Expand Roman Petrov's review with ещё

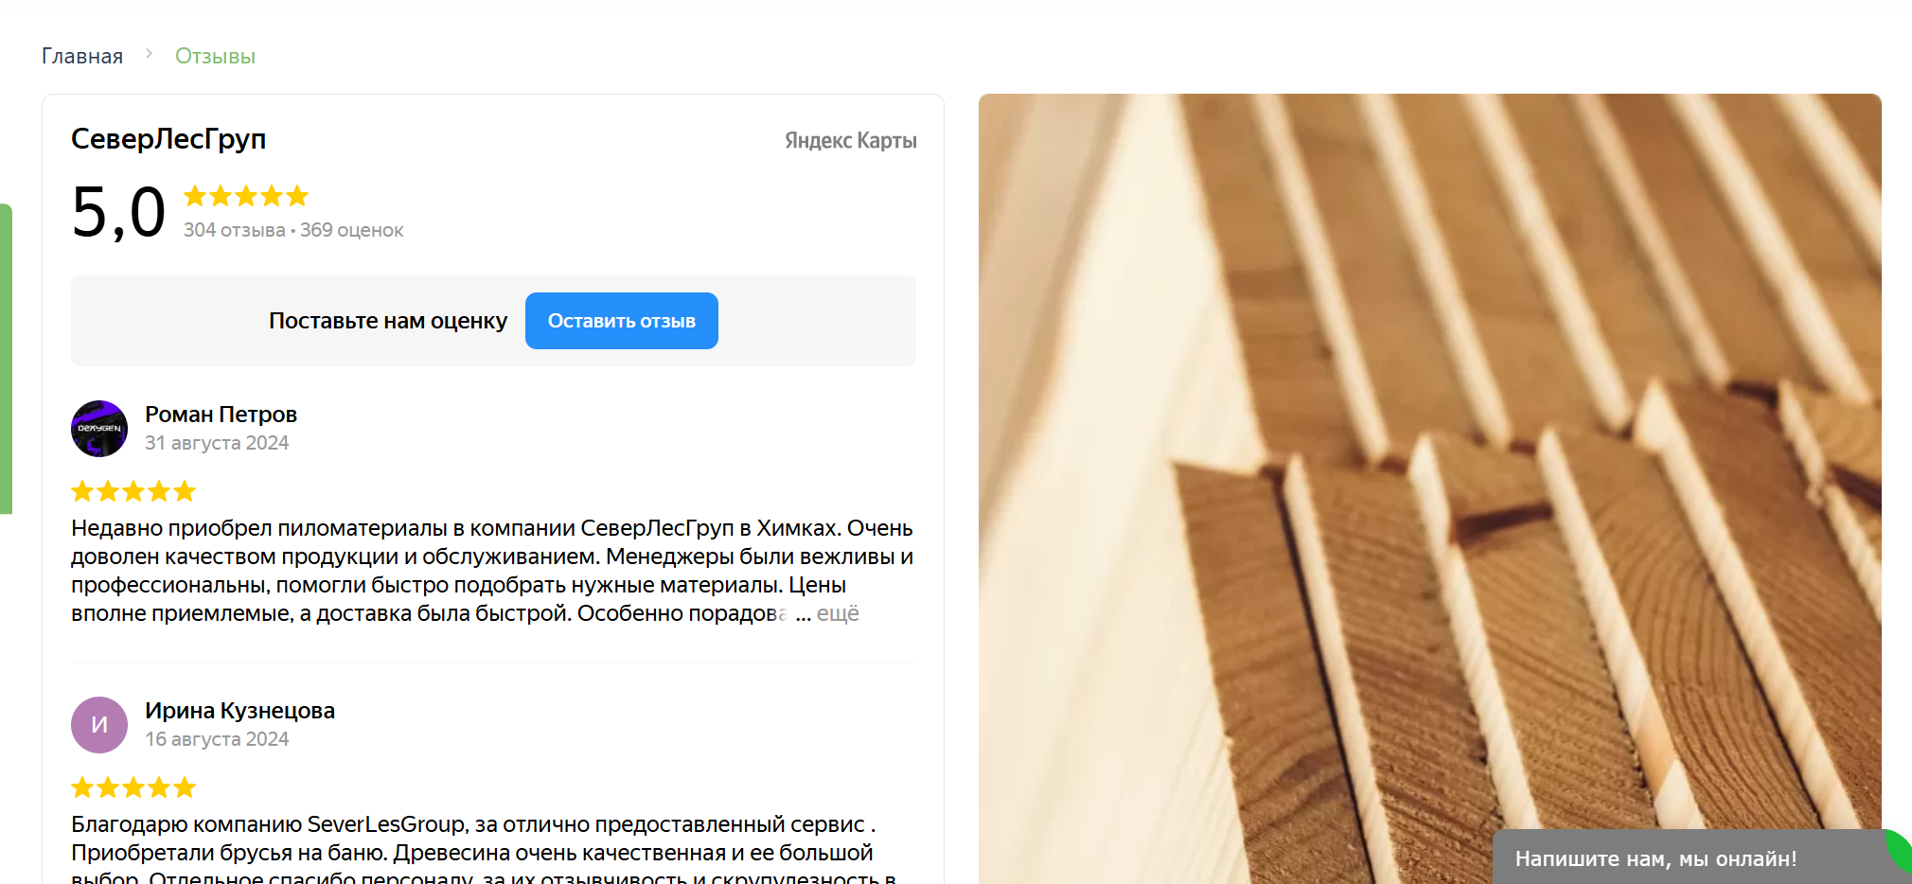pos(838,613)
